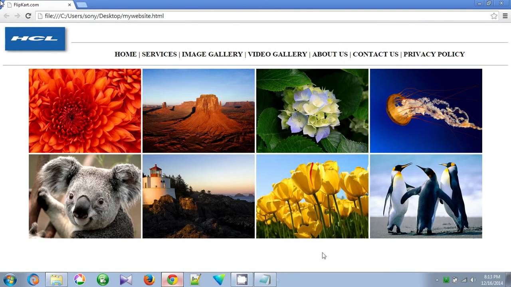Show hidden system tray icons
The height and width of the screenshot is (287, 511).
[437, 280]
